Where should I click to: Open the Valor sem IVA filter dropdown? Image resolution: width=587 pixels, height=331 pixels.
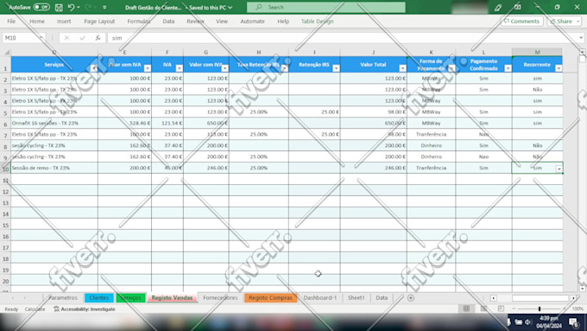[x=148, y=68]
